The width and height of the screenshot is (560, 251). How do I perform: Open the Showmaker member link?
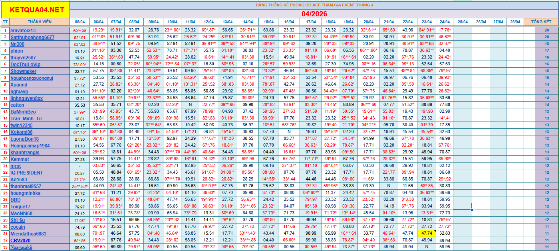click(23, 71)
